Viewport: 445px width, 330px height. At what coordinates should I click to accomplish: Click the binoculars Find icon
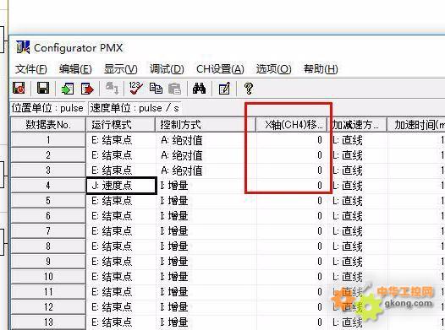[199, 89]
